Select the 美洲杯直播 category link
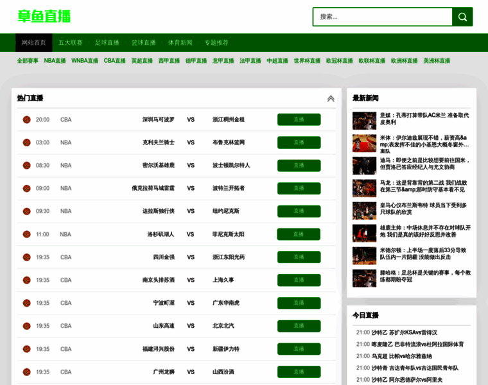This screenshot has height=385, width=488. click(x=437, y=61)
